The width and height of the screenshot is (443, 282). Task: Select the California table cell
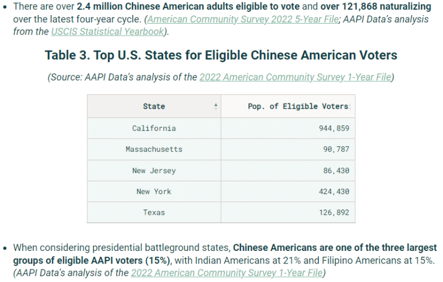(154, 128)
